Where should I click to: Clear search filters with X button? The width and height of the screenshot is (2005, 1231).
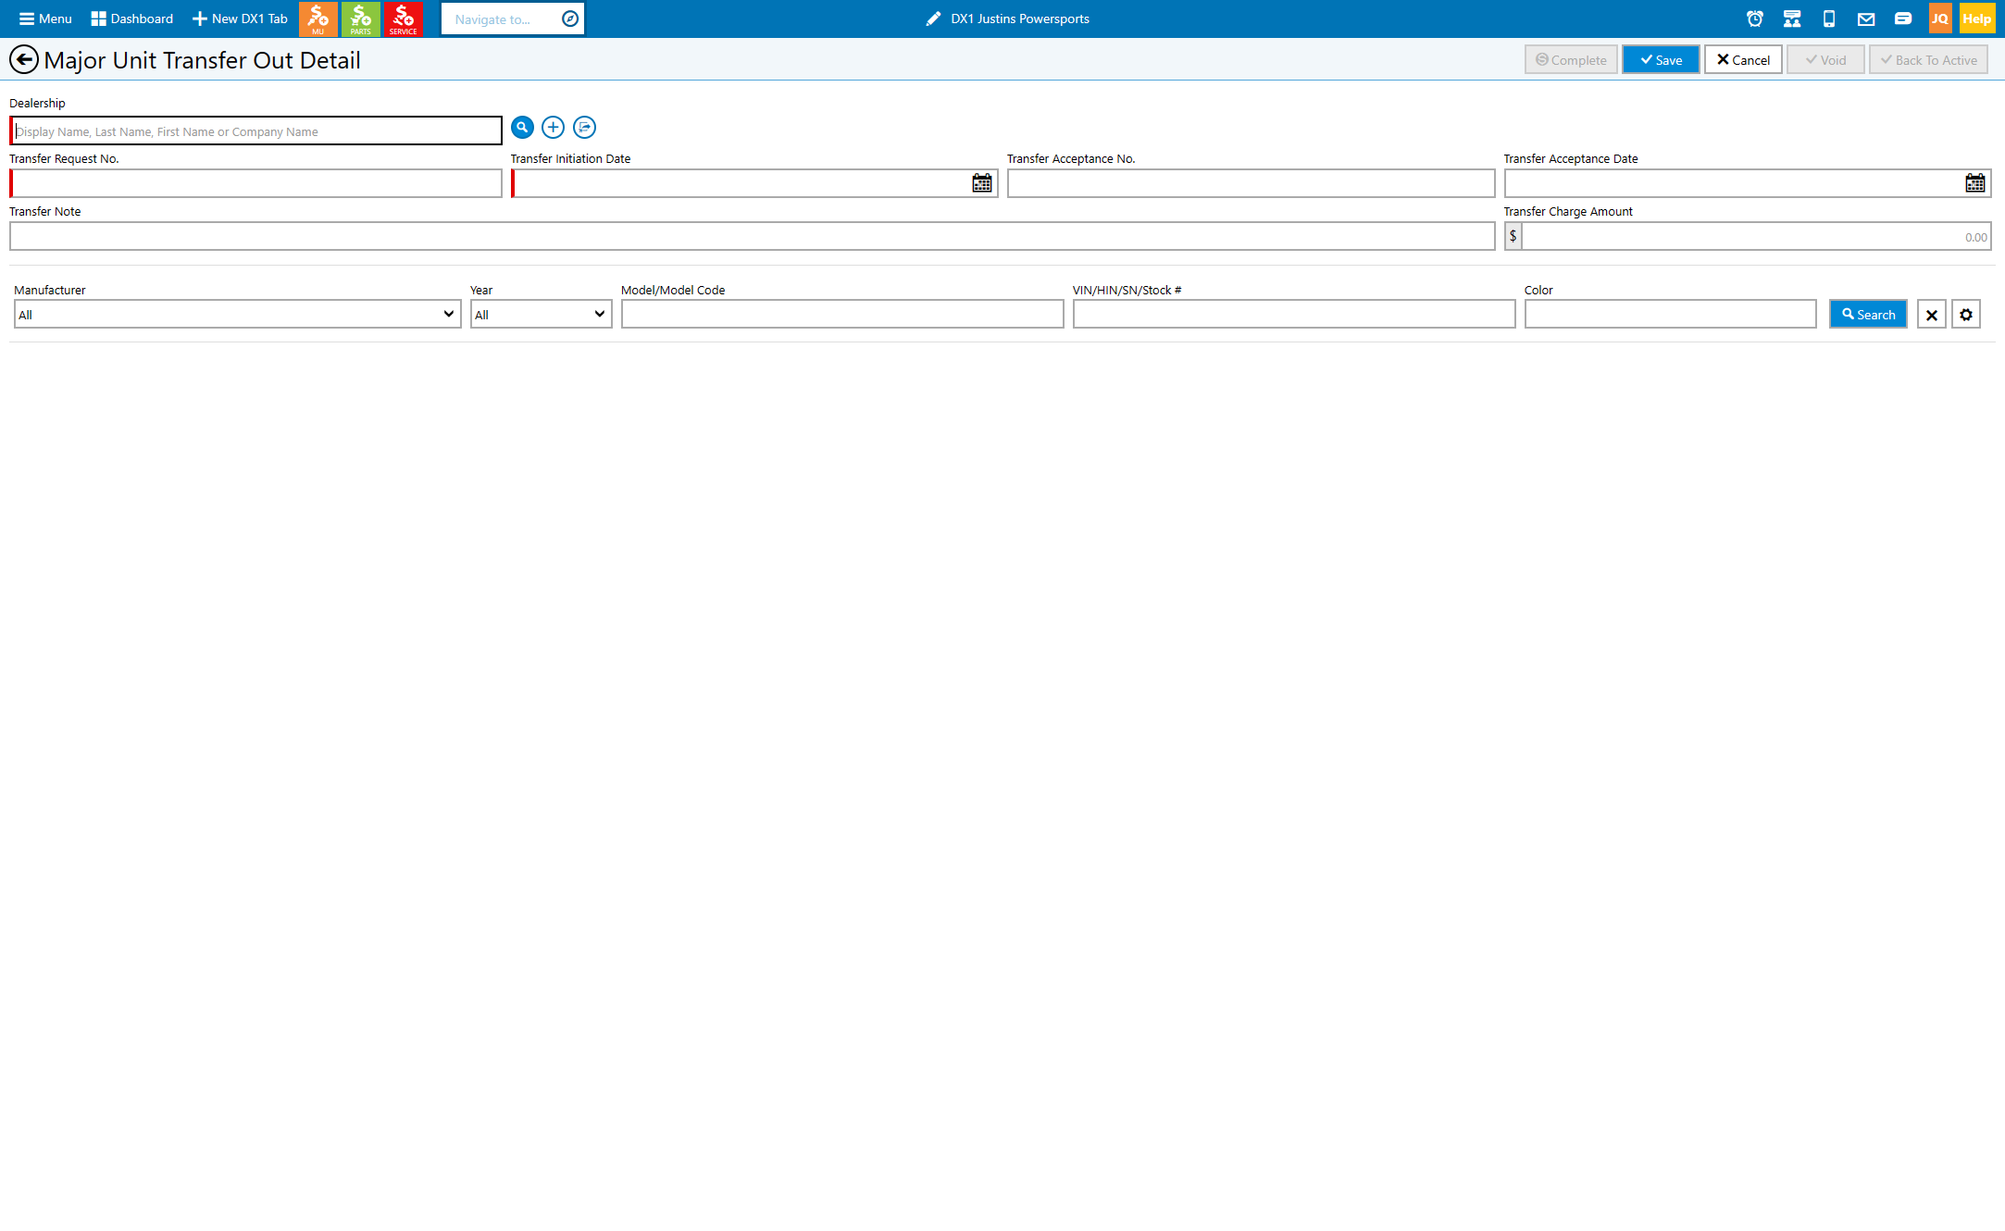tap(1932, 315)
